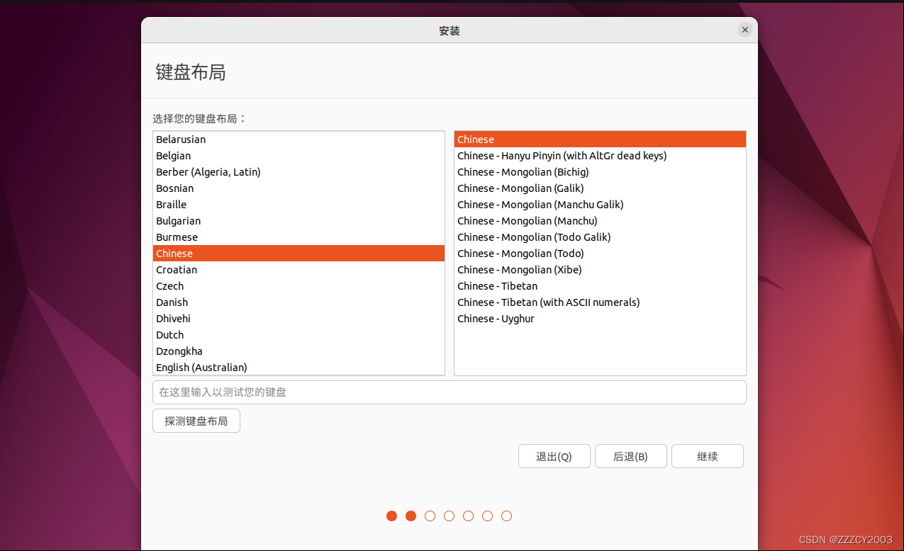Click the 继续 (Continue) button
Screen dimensions: 904x551
[707, 457]
